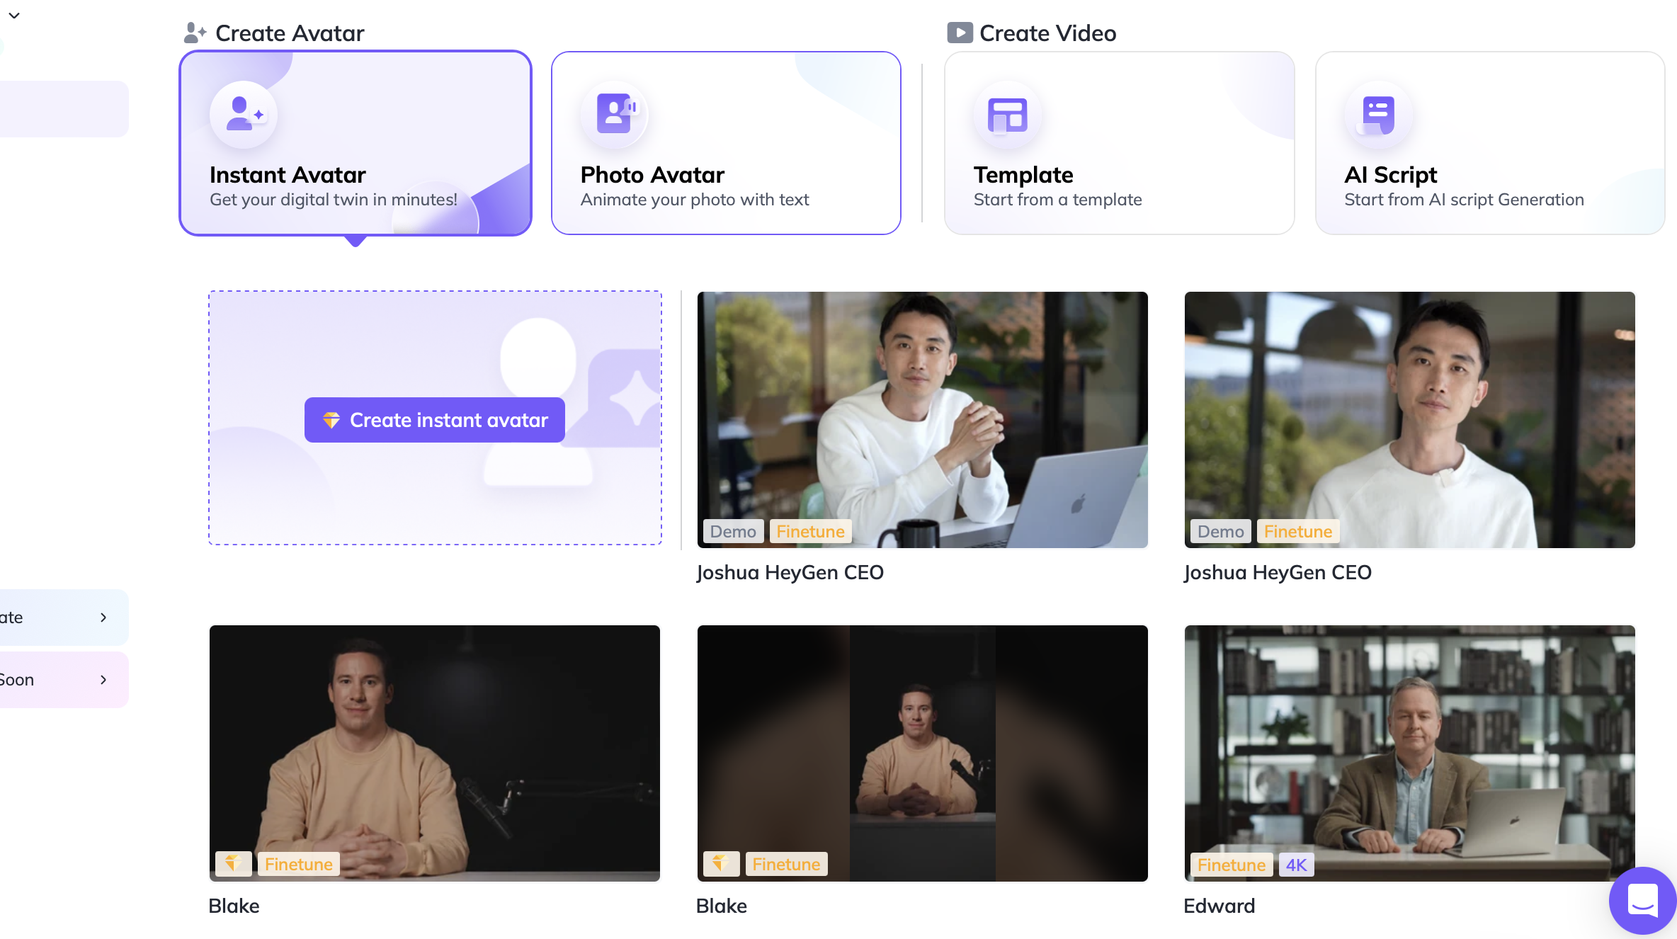The height and width of the screenshot is (939, 1677).
Task: Click the Template layout icon
Action: pyautogui.click(x=1007, y=115)
